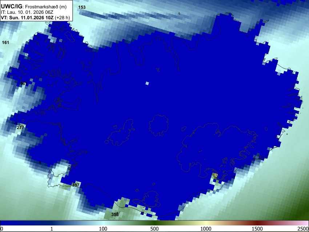Click the "500" tick label on the color scale

tap(154, 229)
